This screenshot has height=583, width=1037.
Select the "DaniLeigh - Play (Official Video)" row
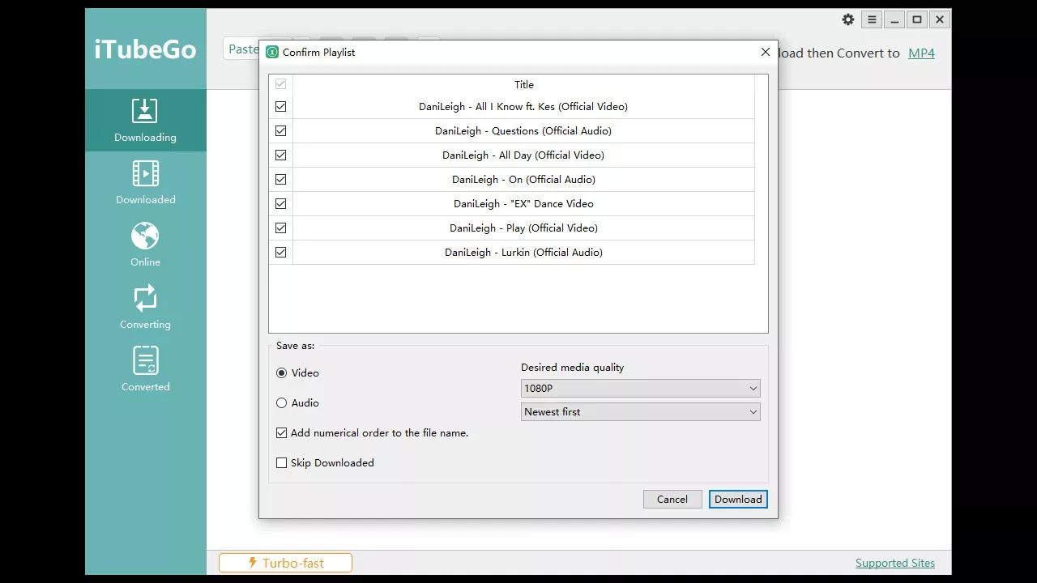[523, 228]
